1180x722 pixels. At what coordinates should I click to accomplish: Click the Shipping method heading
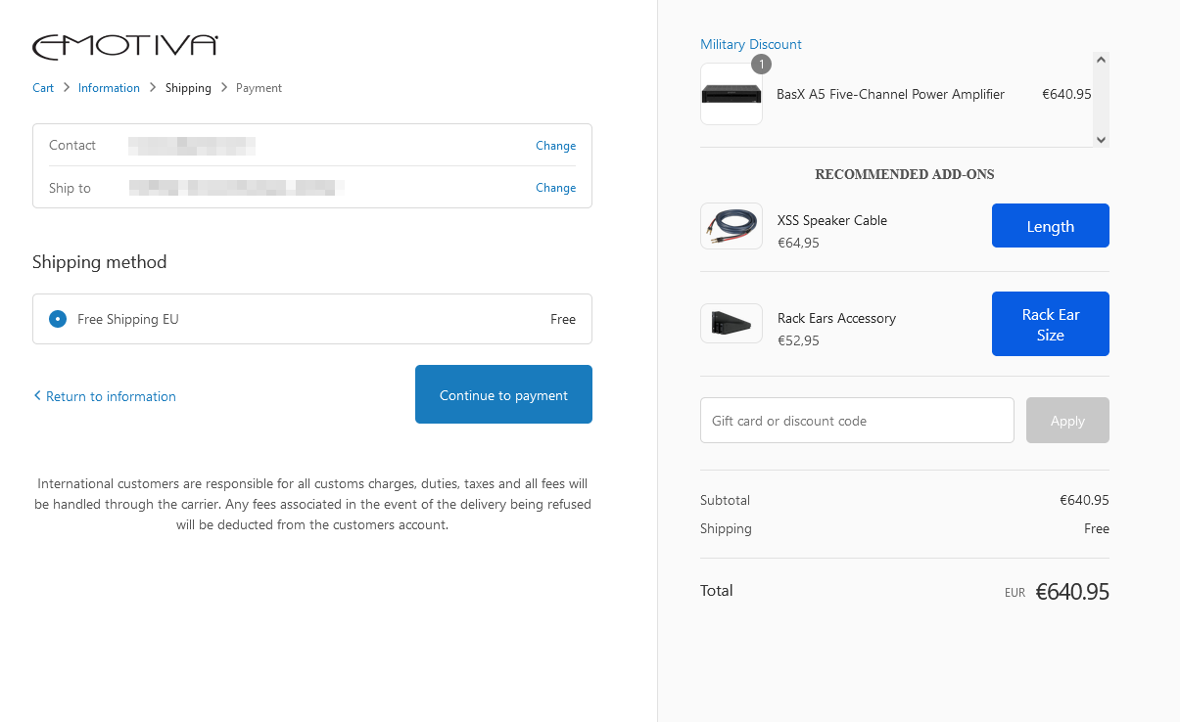[100, 262]
